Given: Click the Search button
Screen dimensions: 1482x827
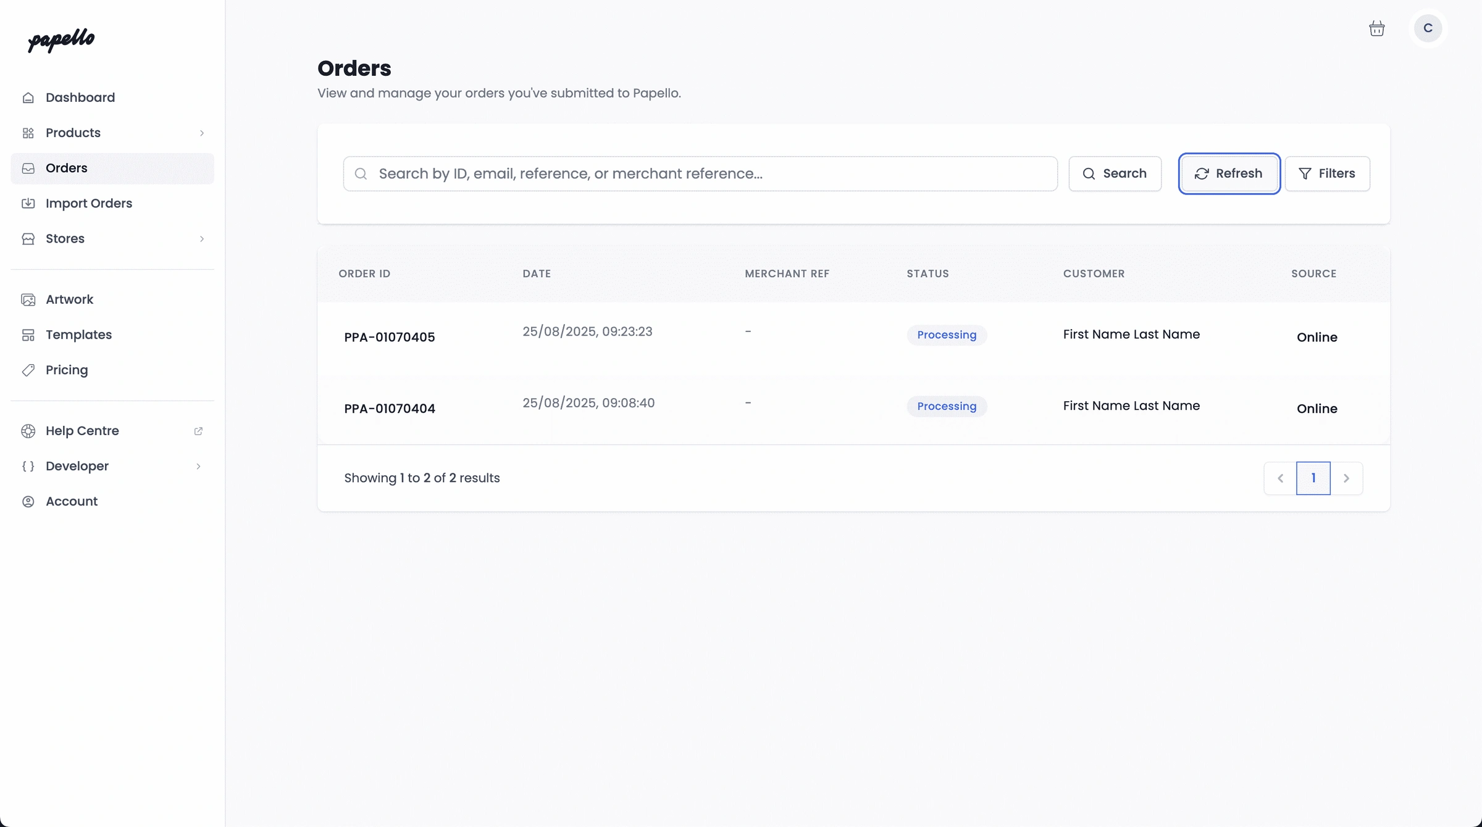Looking at the screenshot, I should click(x=1115, y=173).
